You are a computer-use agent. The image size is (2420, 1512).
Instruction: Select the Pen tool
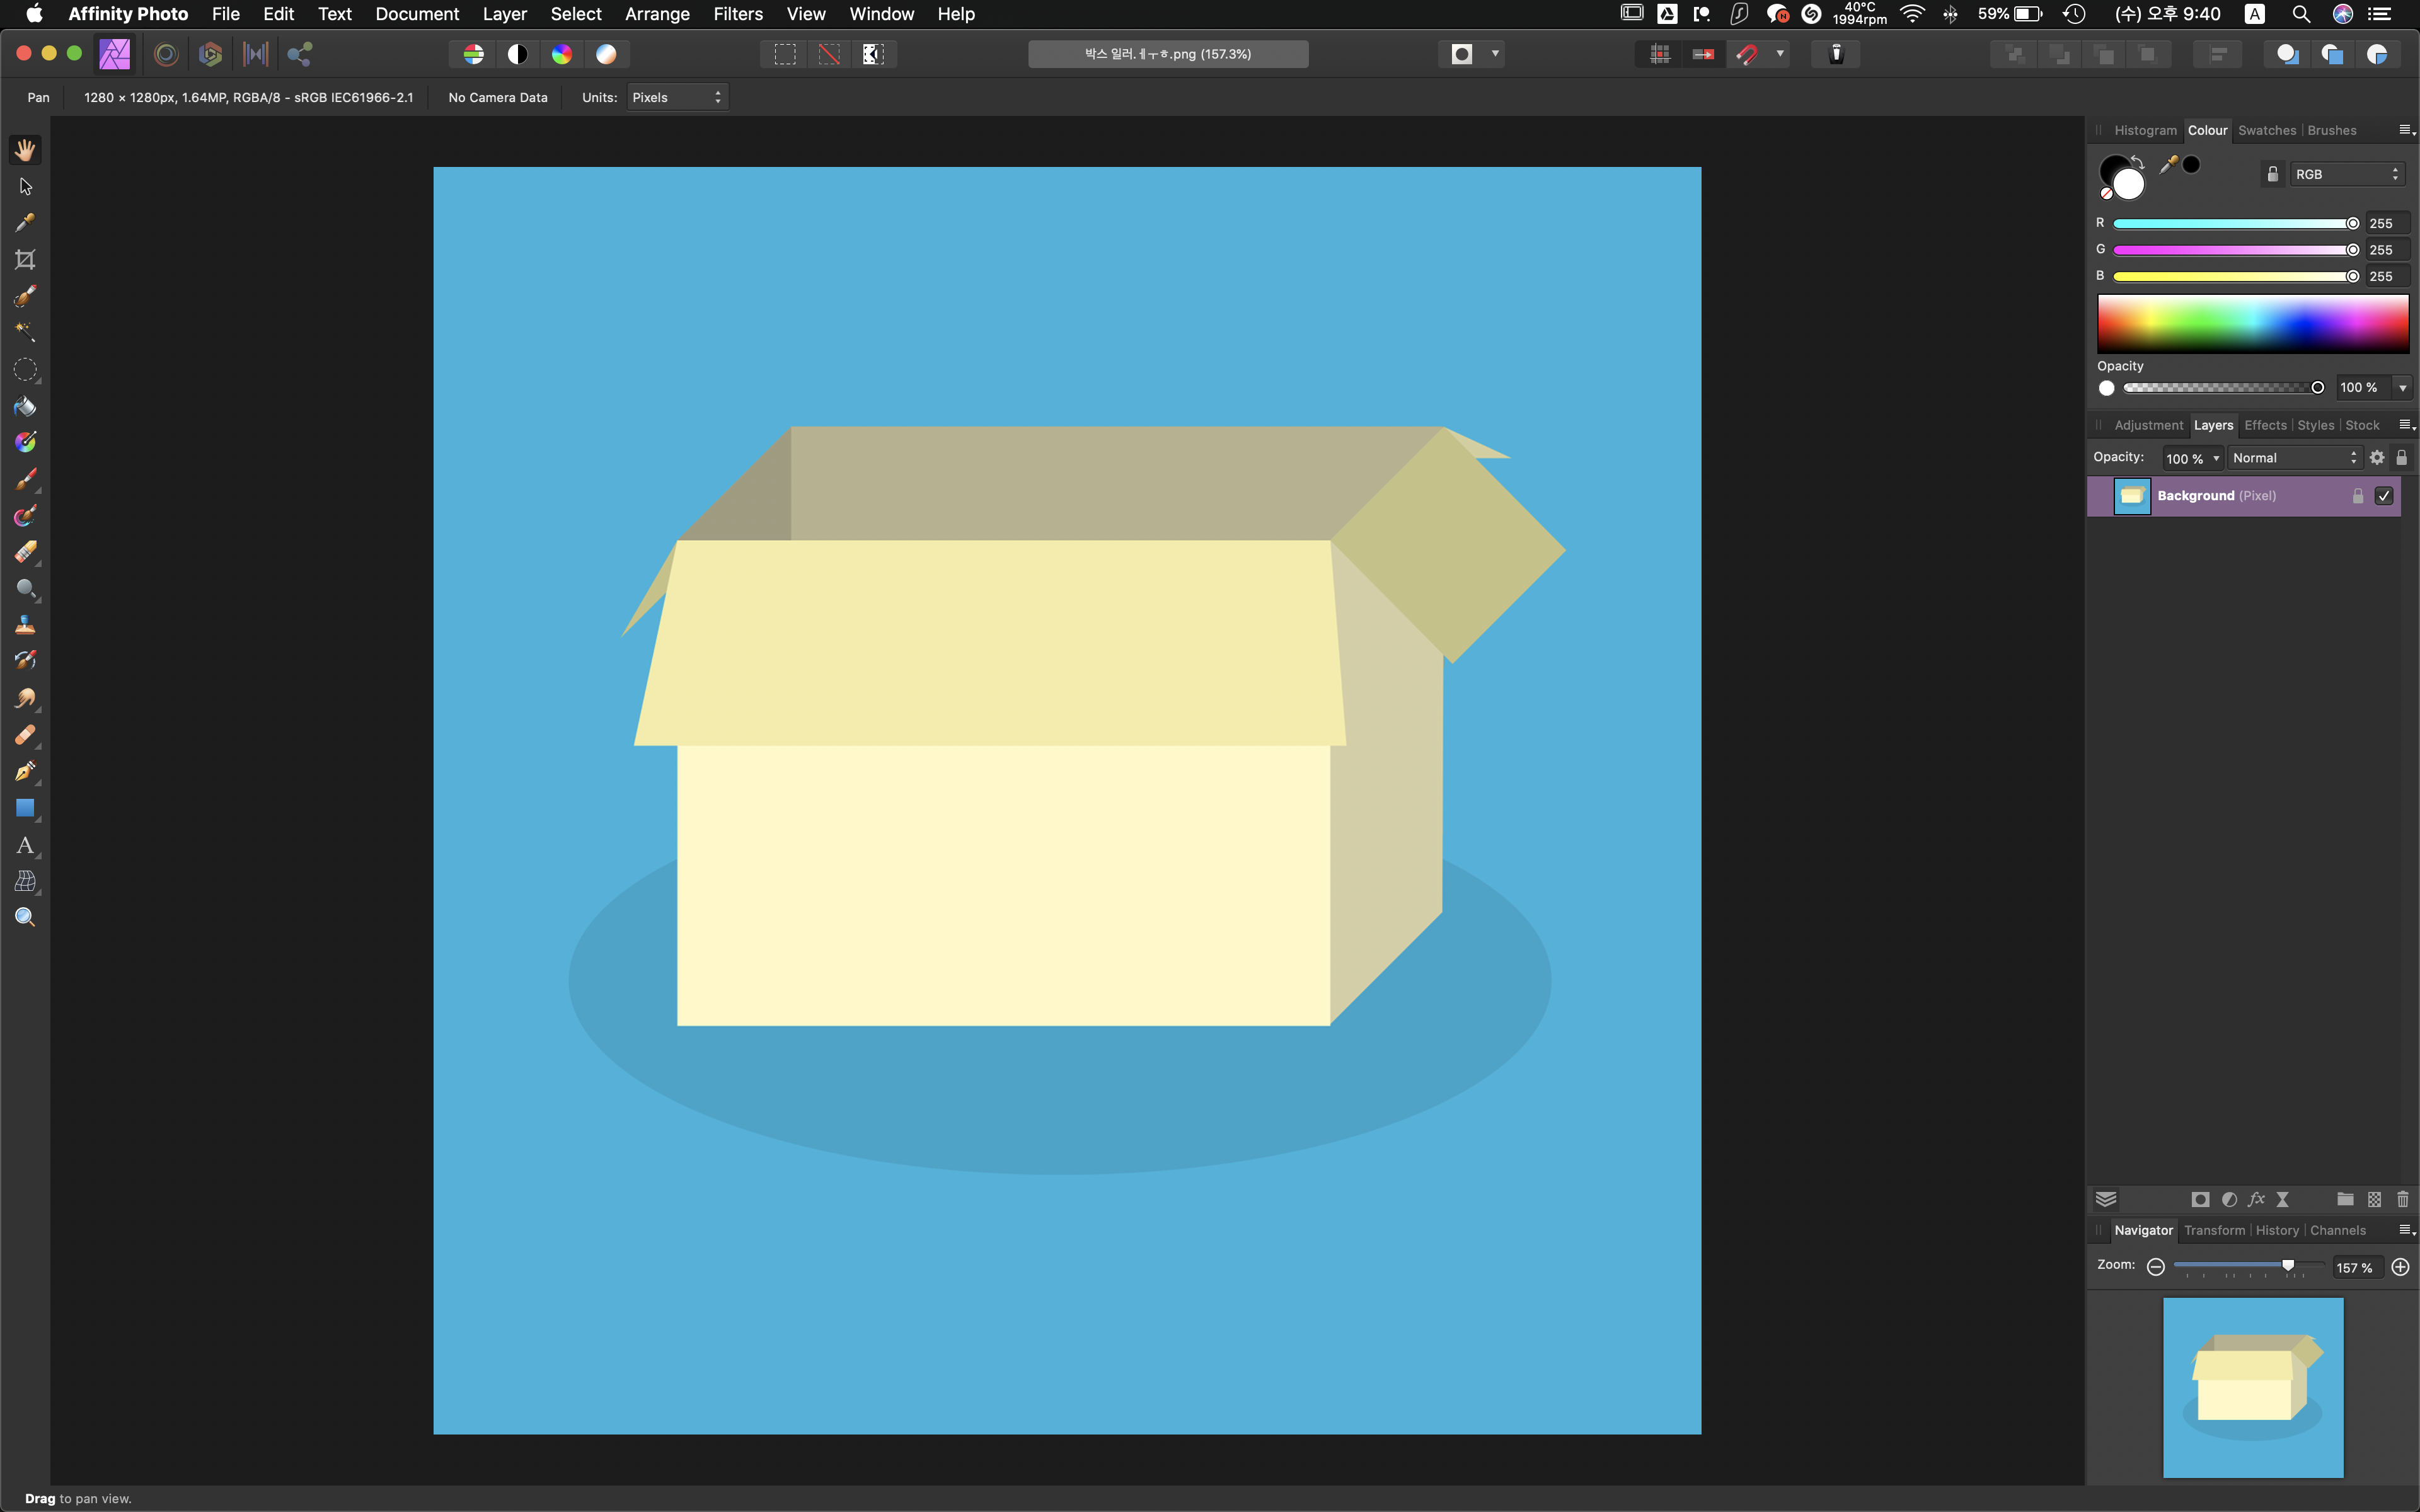(25, 771)
